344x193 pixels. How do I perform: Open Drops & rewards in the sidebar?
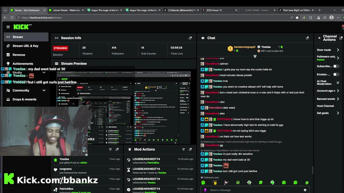point(26,99)
